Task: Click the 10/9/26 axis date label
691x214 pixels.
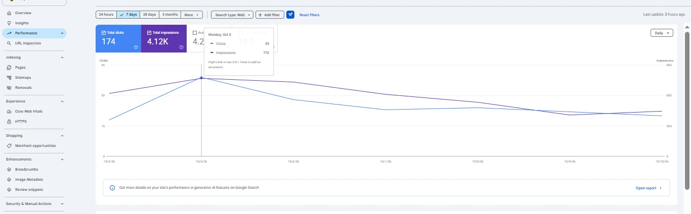Action: (x=571, y=162)
